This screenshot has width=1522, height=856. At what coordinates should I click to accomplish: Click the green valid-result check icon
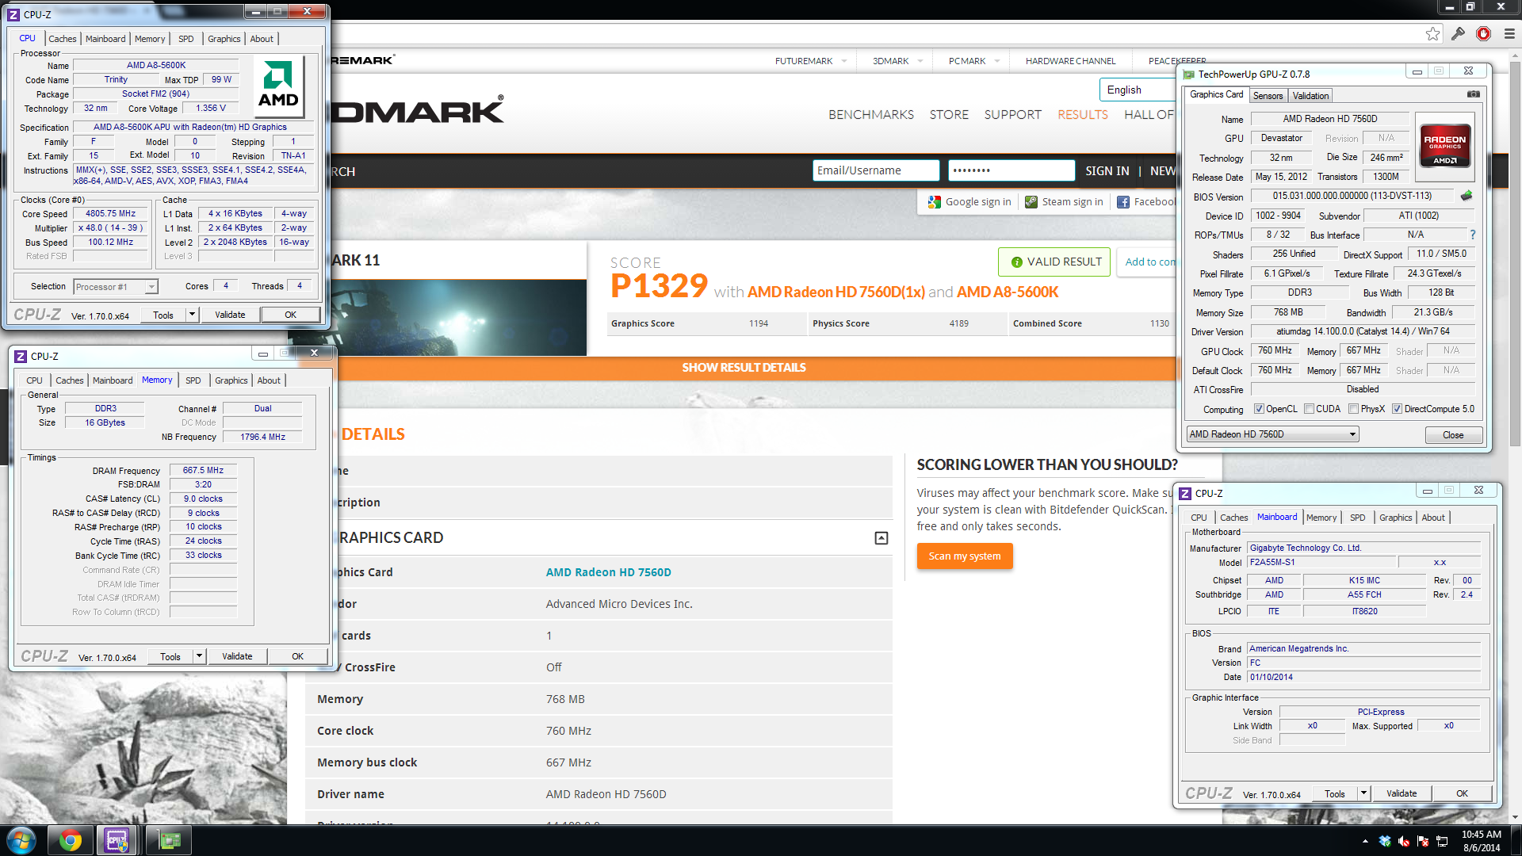tap(1016, 262)
